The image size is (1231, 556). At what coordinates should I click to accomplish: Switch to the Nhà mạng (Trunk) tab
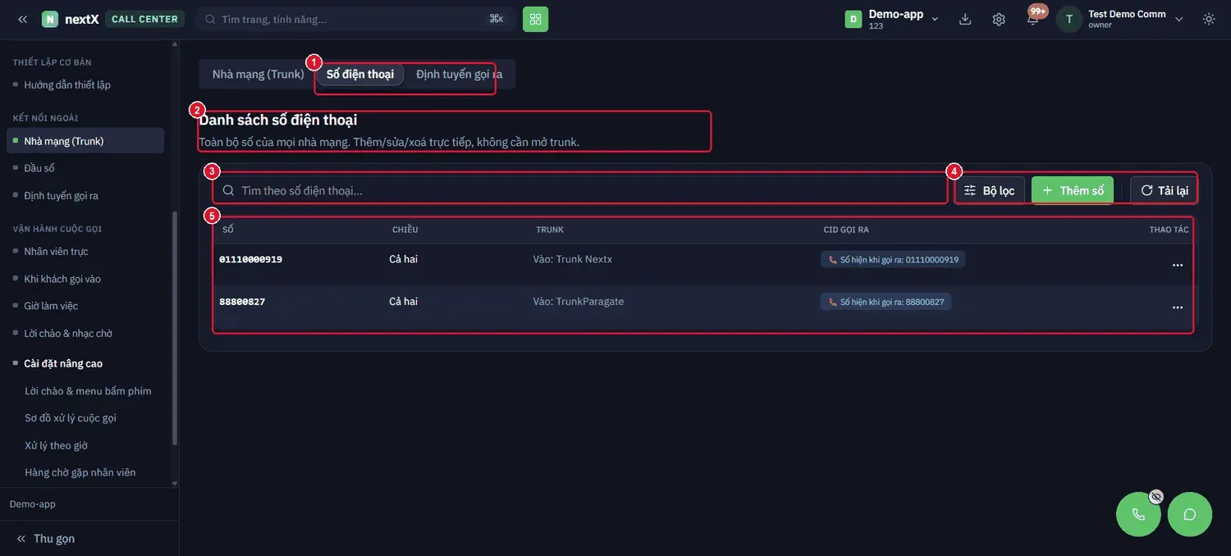pos(259,74)
